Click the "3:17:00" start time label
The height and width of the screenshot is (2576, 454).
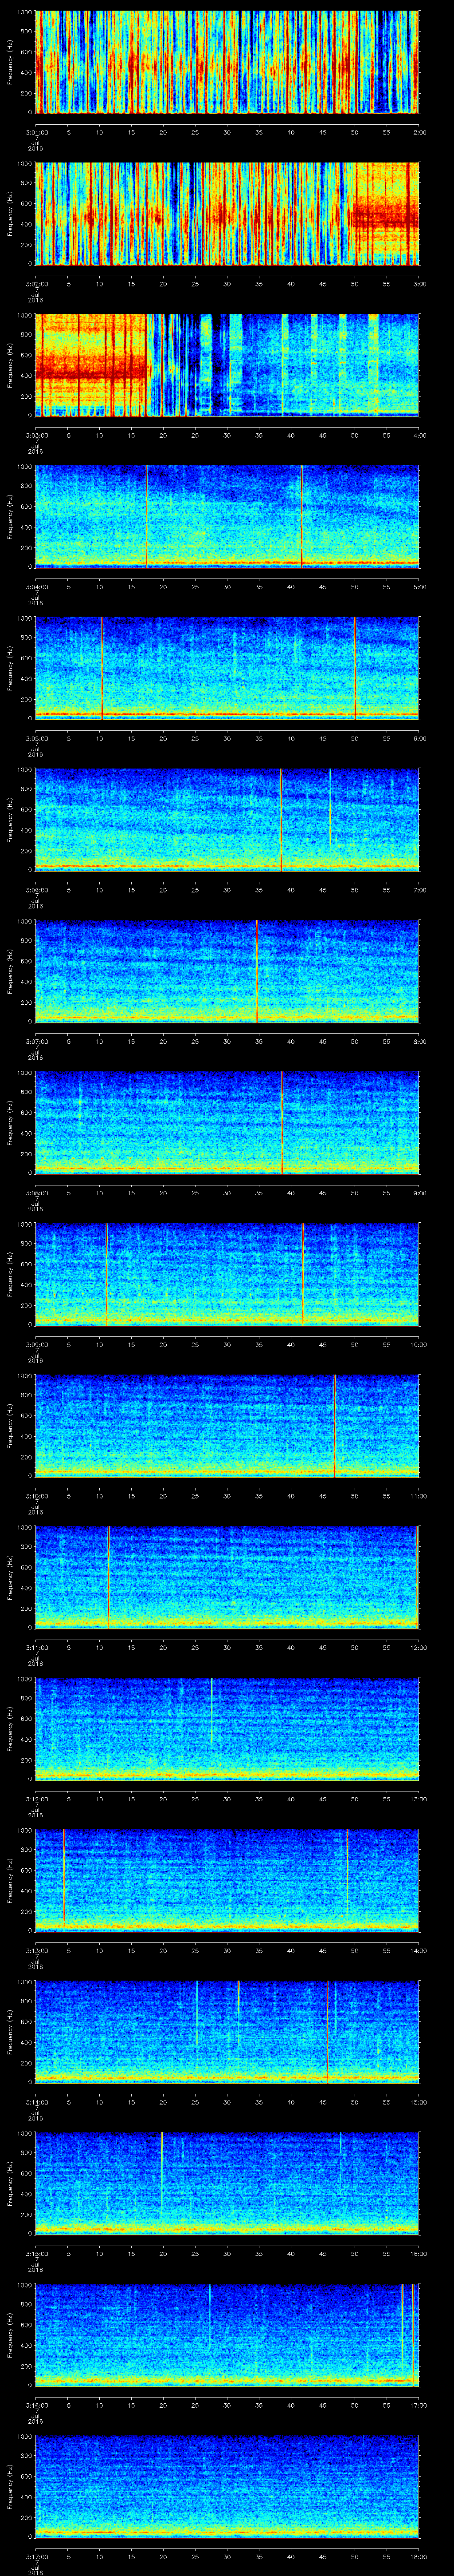(x=36, y=2555)
